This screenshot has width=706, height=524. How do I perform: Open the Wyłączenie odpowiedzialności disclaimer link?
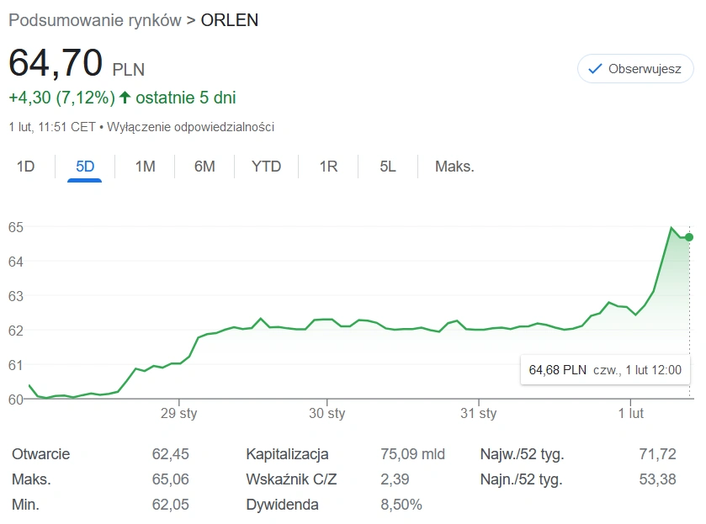pyautogui.click(x=190, y=127)
